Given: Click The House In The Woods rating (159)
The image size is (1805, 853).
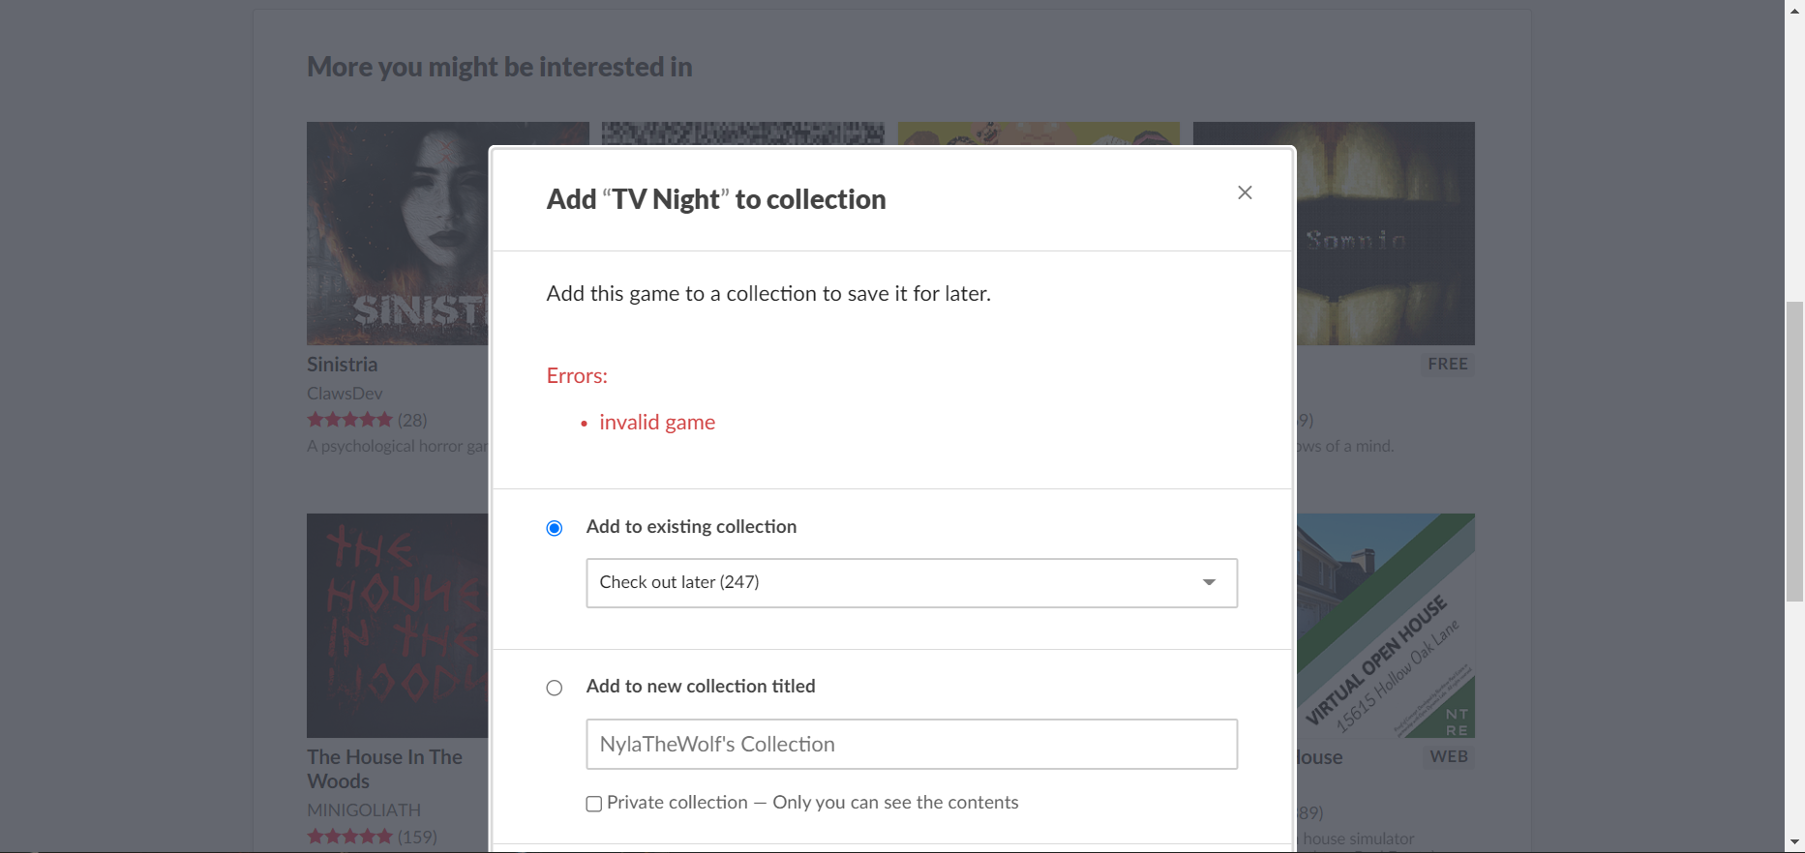Looking at the screenshot, I should point(372,837).
